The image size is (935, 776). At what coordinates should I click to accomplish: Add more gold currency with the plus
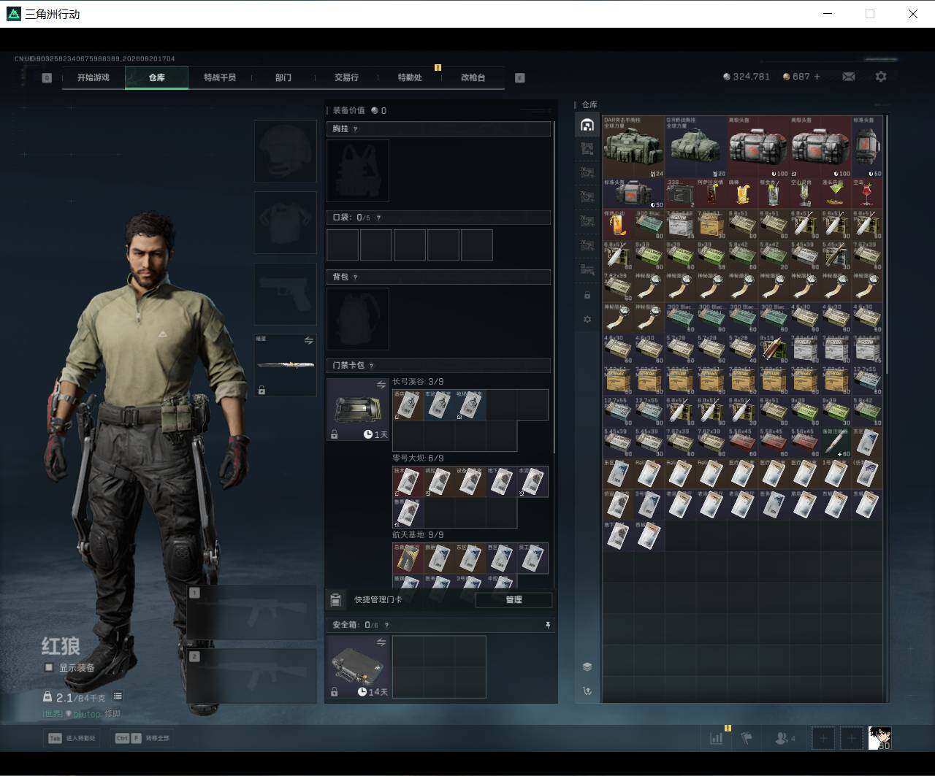click(x=817, y=77)
